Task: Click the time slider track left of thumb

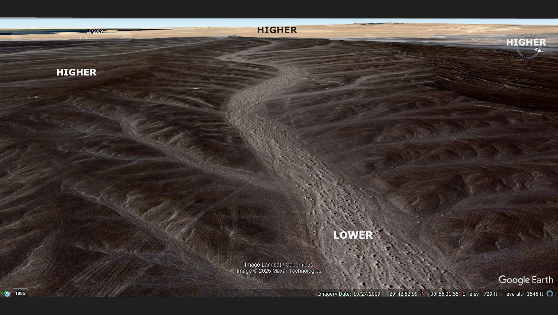Action: pyautogui.click(x=49, y=37)
